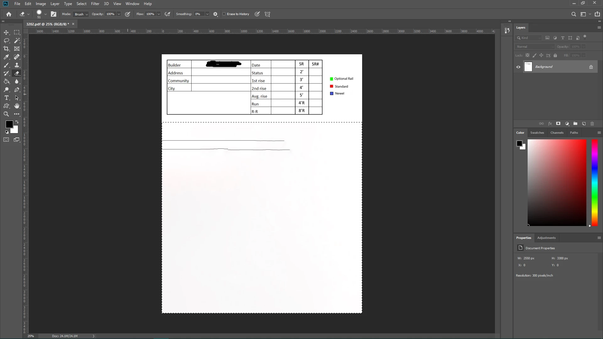Click the foreground color swatch in toolbar

coord(9,124)
